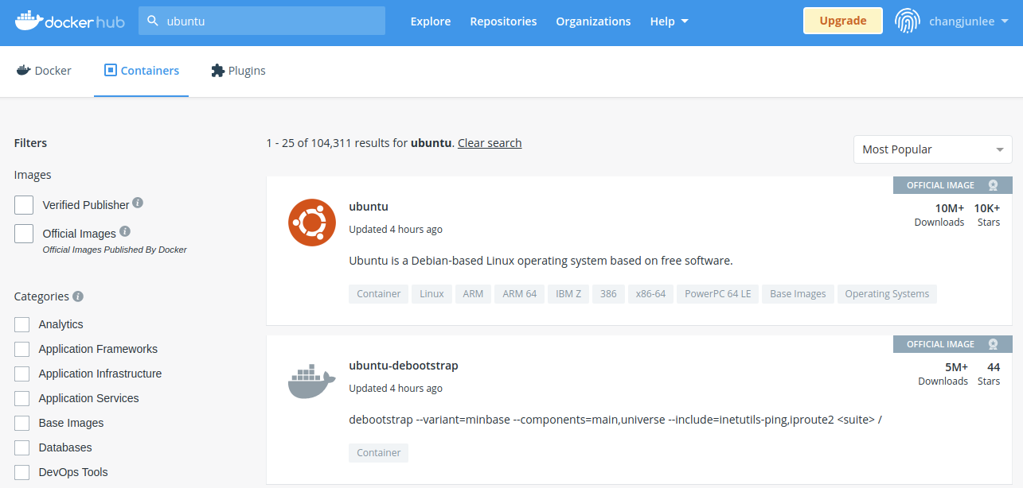Open the Most Popular sort dropdown
1023x488 pixels.
pyautogui.click(x=932, y=149)
